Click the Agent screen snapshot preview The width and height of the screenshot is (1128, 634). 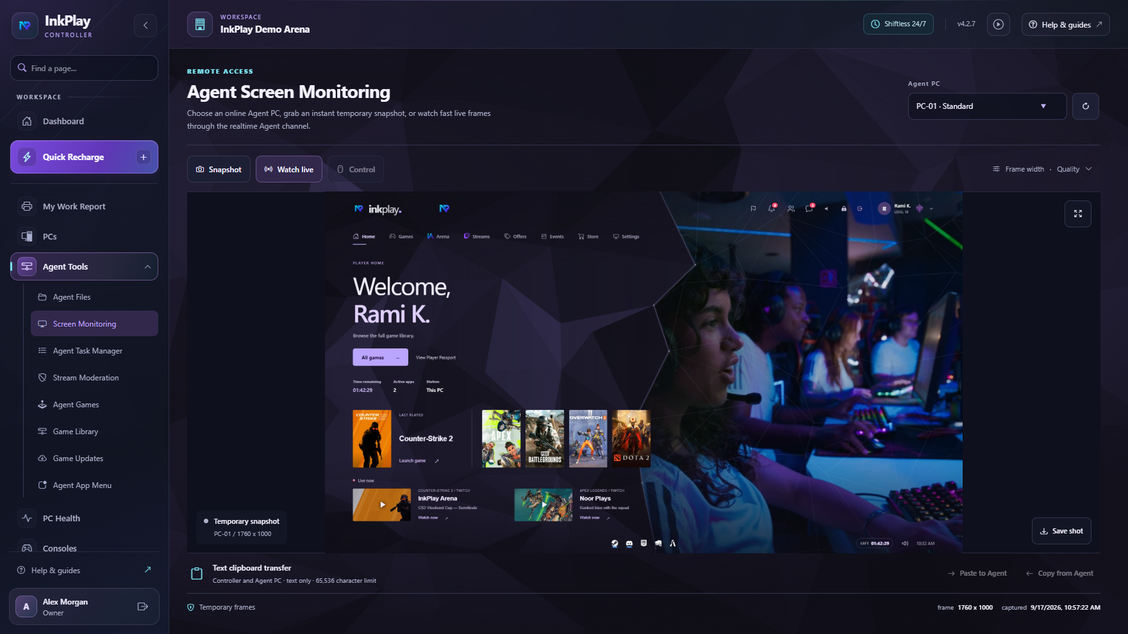pos(643,372)
